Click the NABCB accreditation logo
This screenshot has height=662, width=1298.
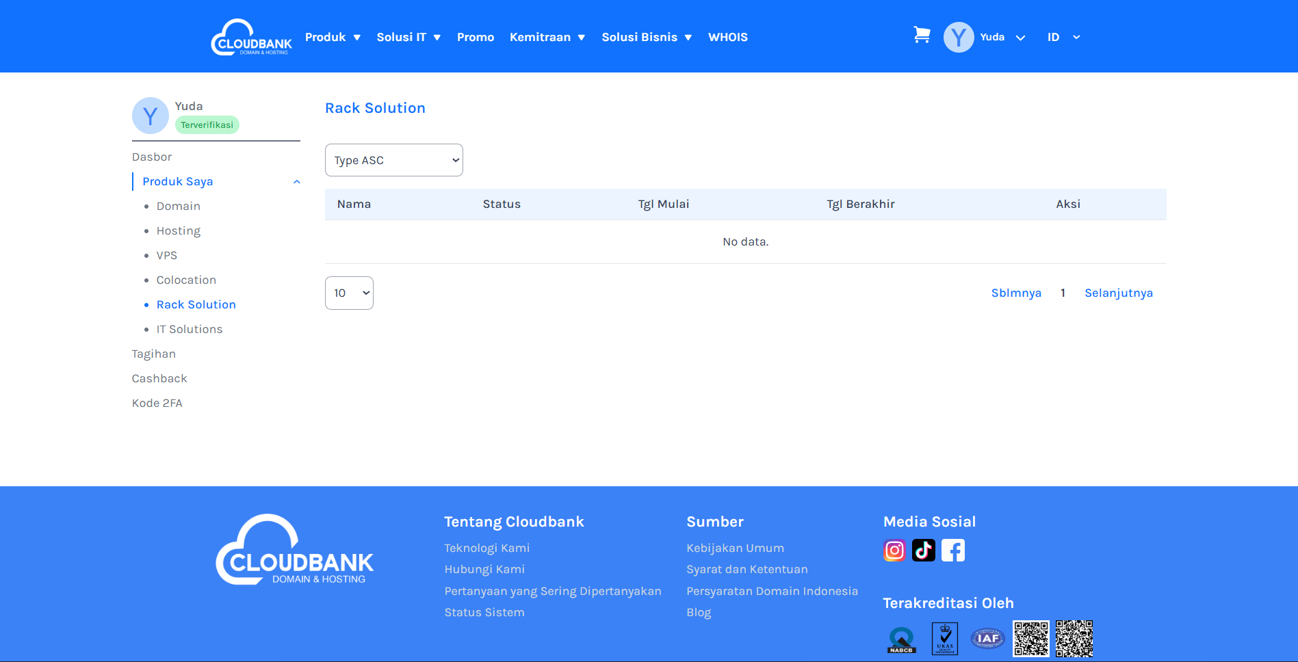tap(901, 639)
